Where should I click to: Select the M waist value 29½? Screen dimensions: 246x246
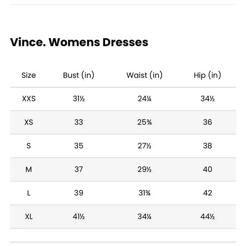click(x=145, y=169)
